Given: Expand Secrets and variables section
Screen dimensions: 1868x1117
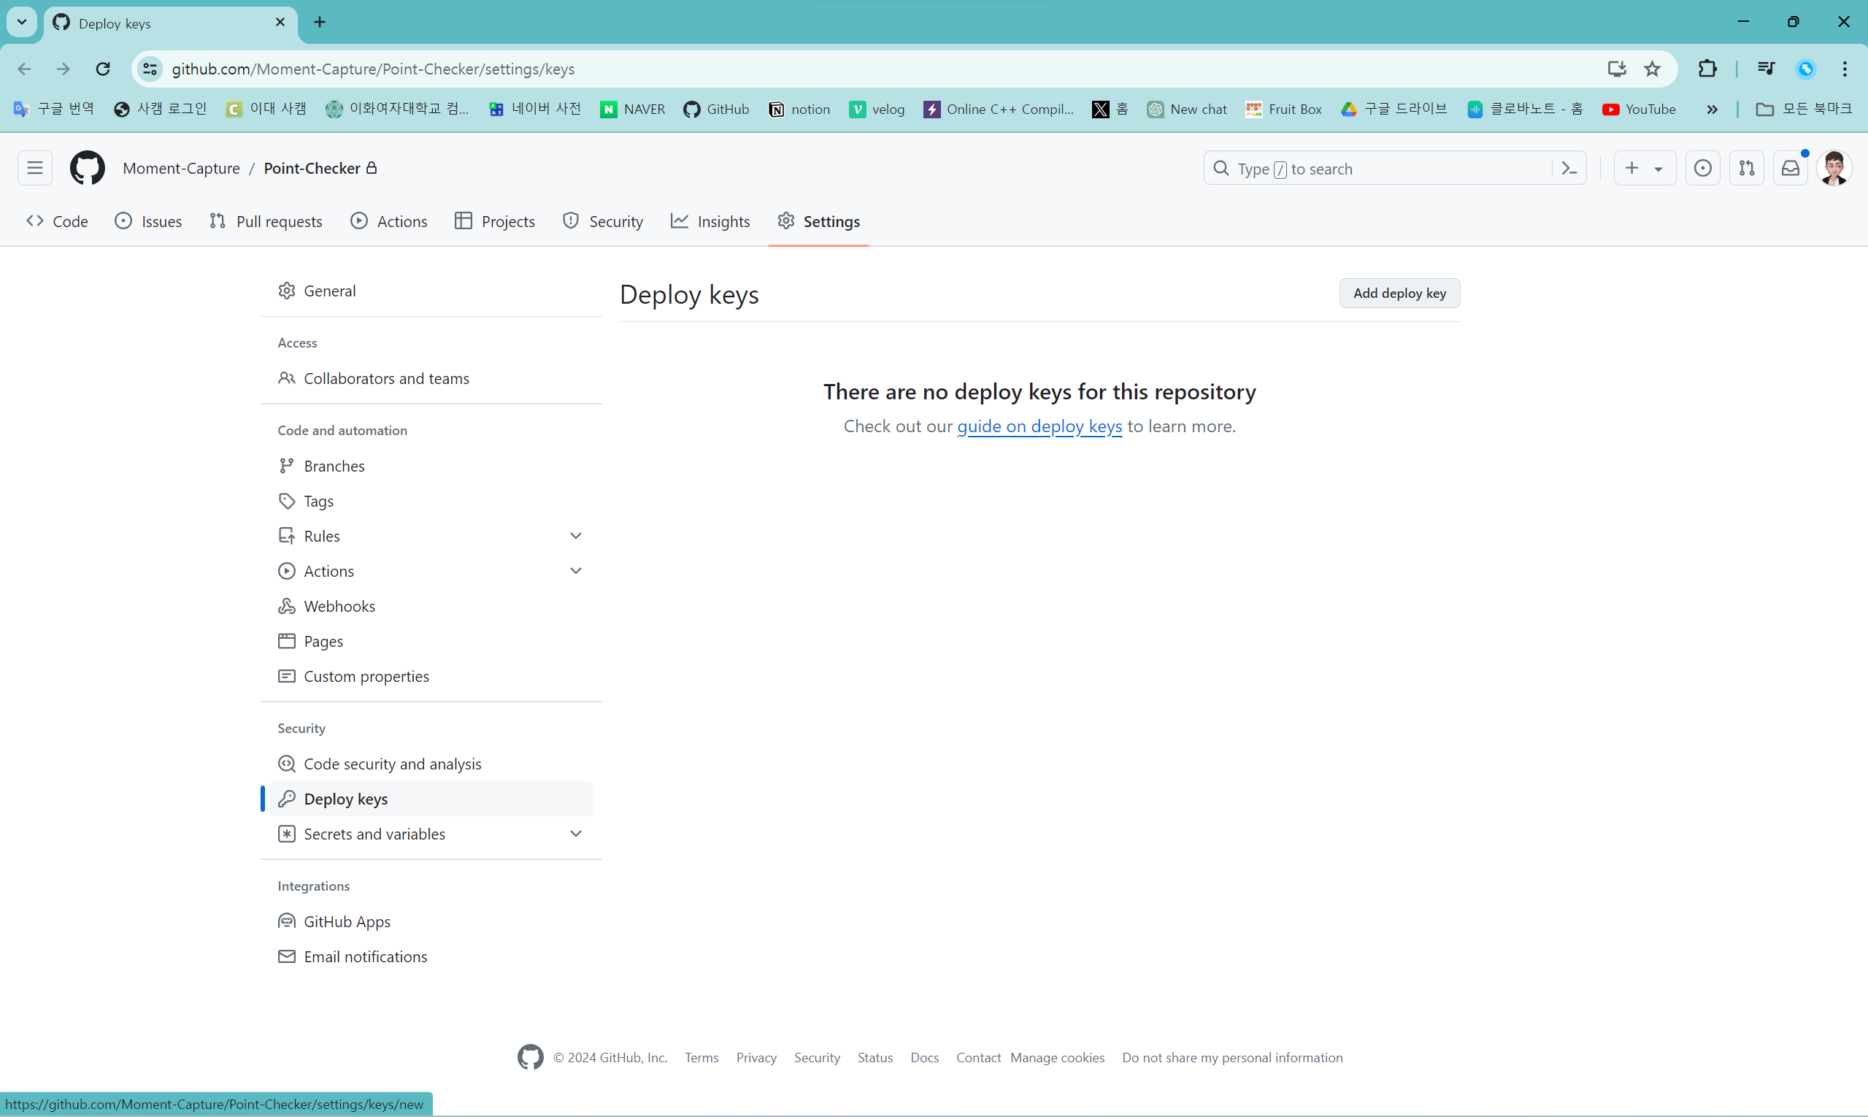Looking at the screenshot, I should [x=576, y=834].
